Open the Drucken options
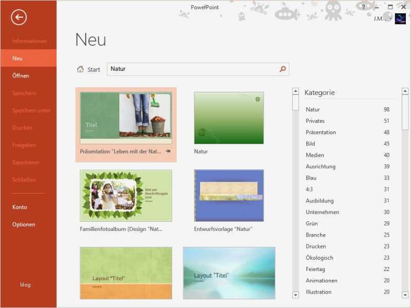Viewport: 411px width, 308px height. [22, 128]
